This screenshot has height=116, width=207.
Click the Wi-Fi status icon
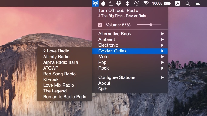point(145,3)
